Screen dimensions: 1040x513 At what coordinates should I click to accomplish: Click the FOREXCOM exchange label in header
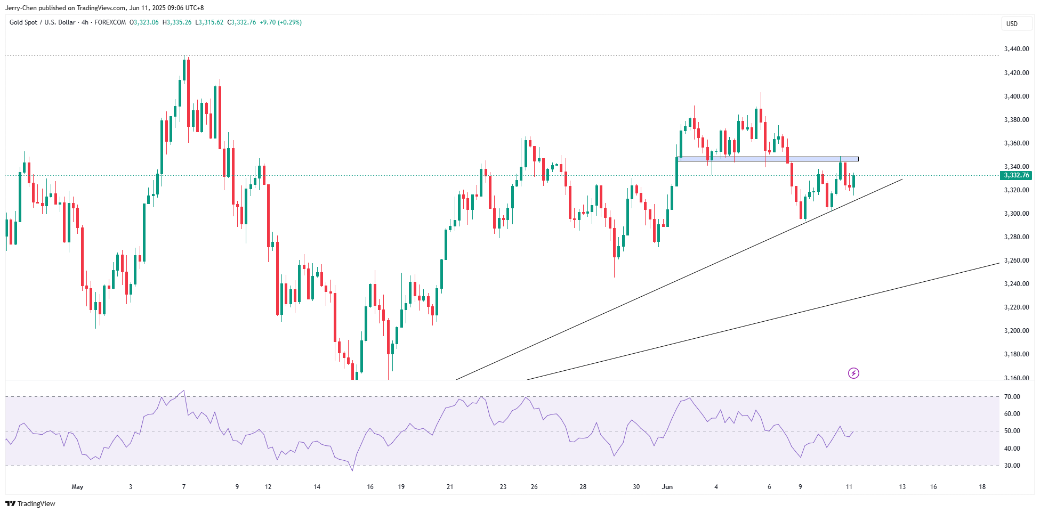tap(110, 22)
